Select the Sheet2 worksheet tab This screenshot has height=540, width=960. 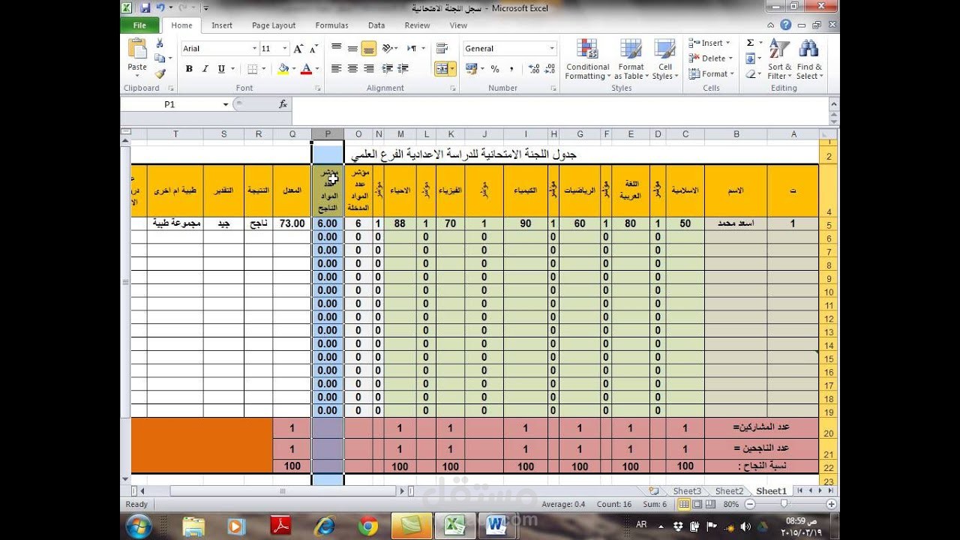click(728, 491)
